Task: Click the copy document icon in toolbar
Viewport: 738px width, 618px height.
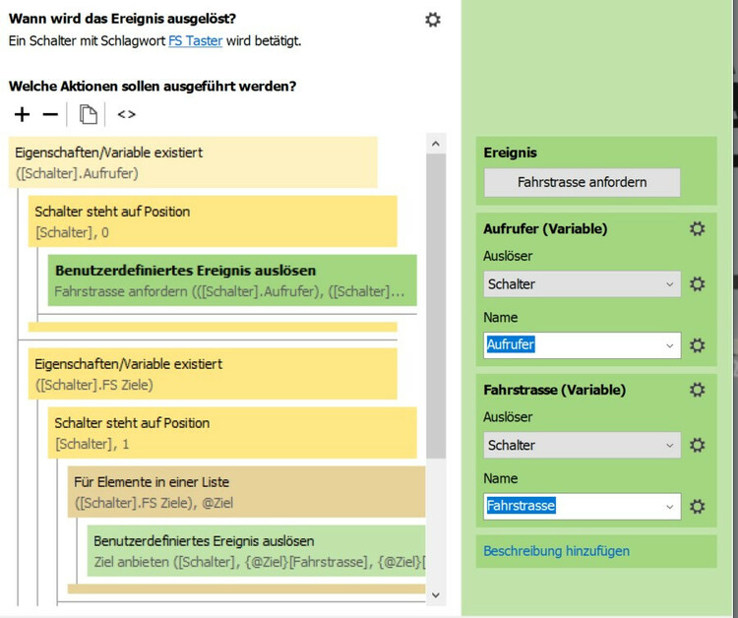Action: coord(89,115)
